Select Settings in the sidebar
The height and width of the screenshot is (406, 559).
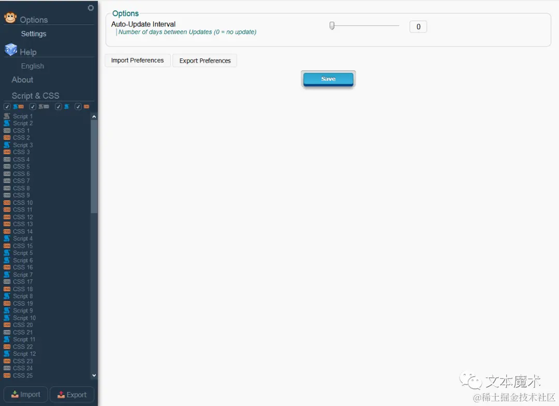click(x=34, y=34)
